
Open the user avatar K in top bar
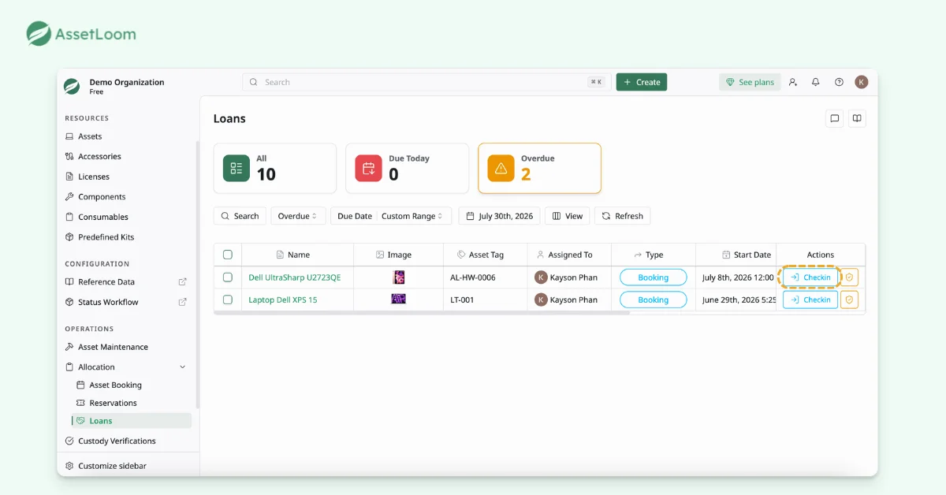862,82
